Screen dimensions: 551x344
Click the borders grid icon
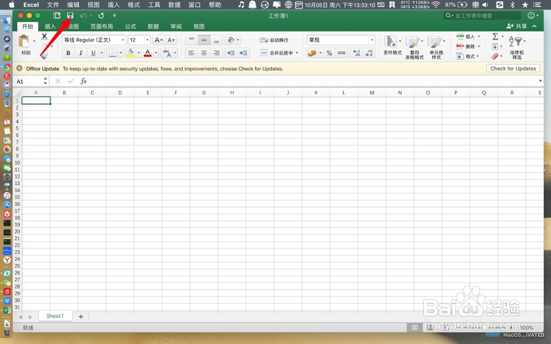tap(112, 53)
